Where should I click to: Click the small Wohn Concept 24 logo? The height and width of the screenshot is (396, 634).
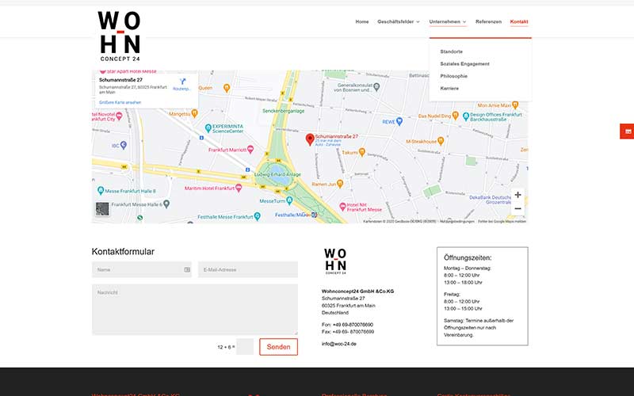(x=335, y=261)
